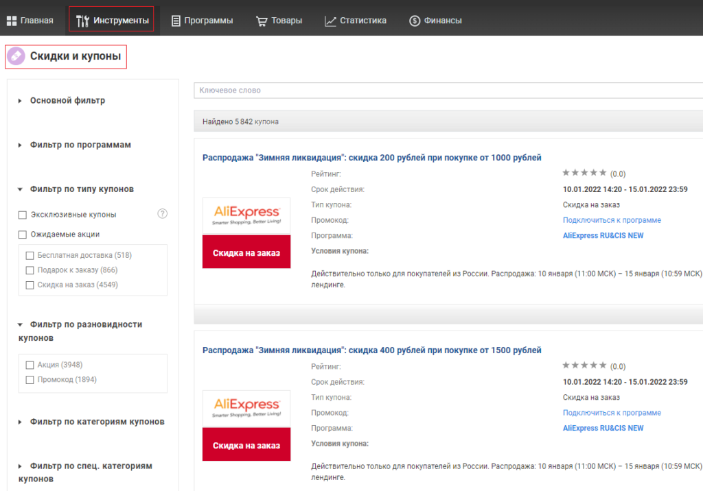Click the Программы list icon
This screenshot has height=491, width=703.
click(176, 21)
